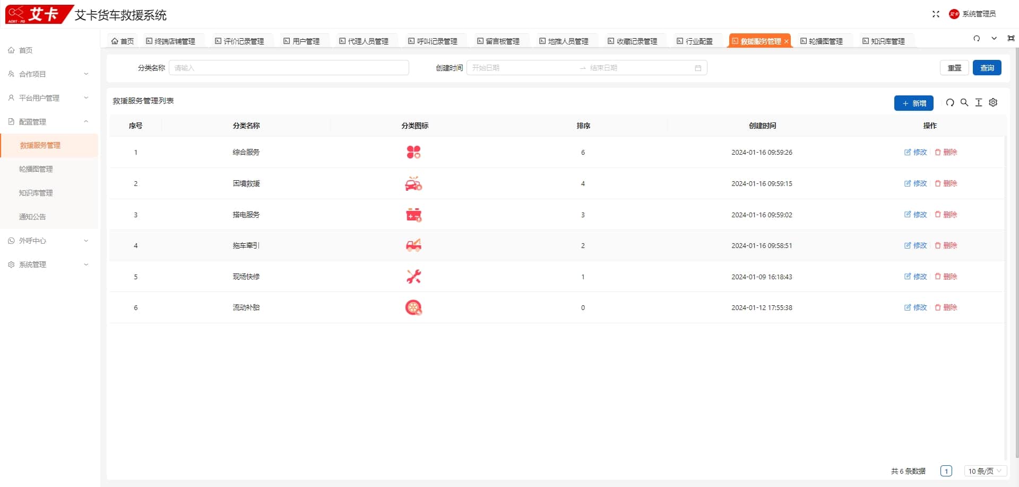
Task: Open table column settings gear
Action: (993, 103)
